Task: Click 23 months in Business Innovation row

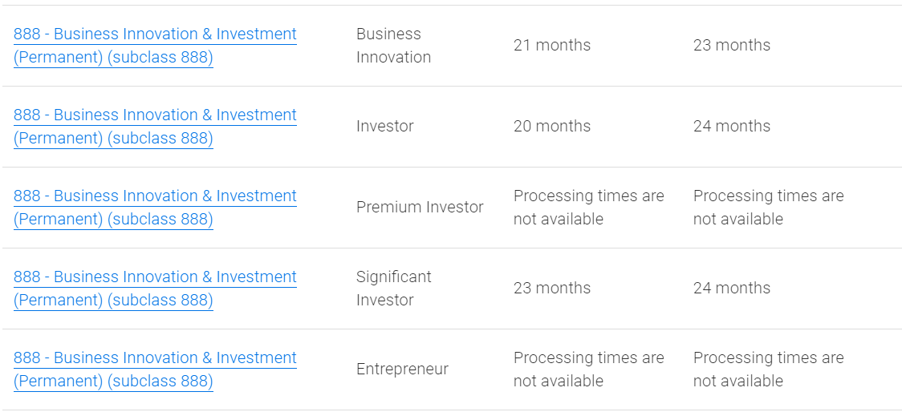Action: (732, 46)
